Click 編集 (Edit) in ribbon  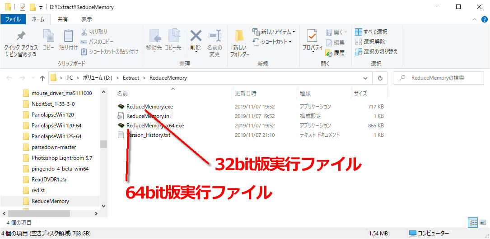point(335,42)
